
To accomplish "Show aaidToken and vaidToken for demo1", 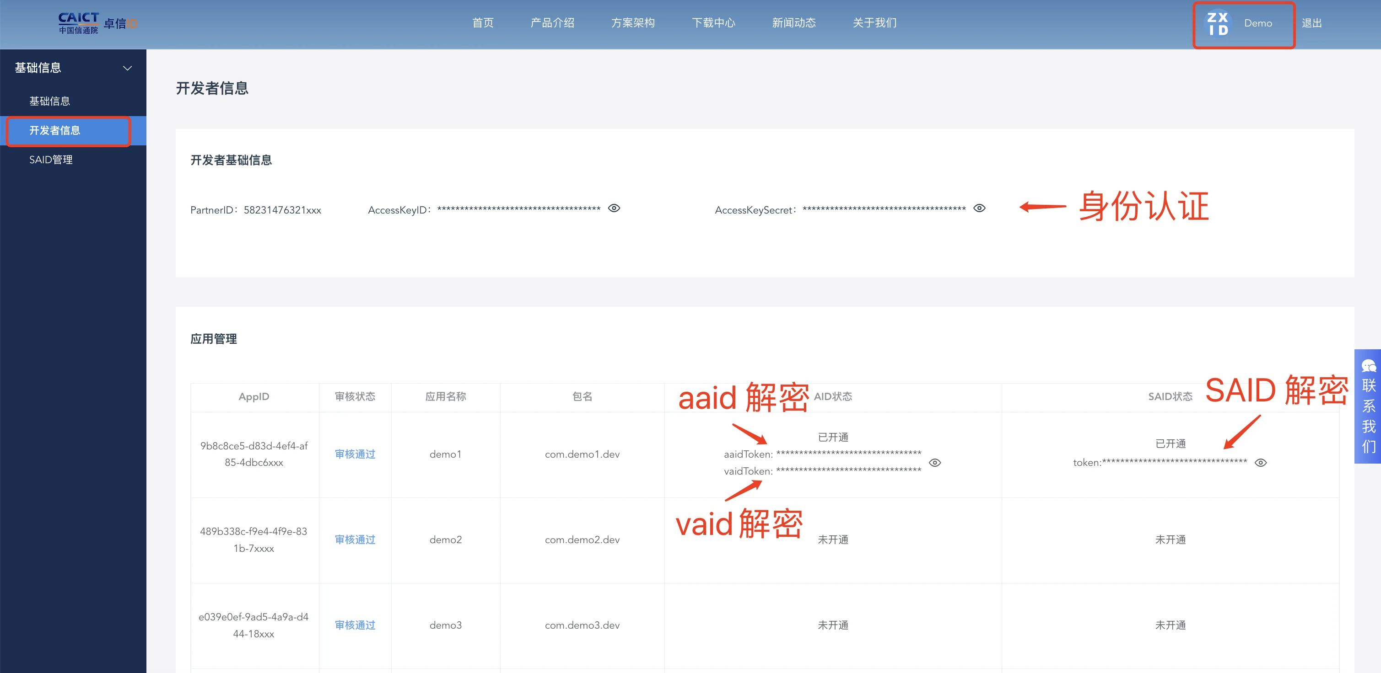I will point(934,463).
